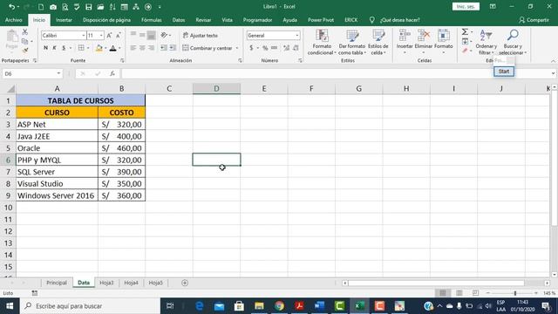Open Google Chrome from the taskbar

click(x=279, y=306)
